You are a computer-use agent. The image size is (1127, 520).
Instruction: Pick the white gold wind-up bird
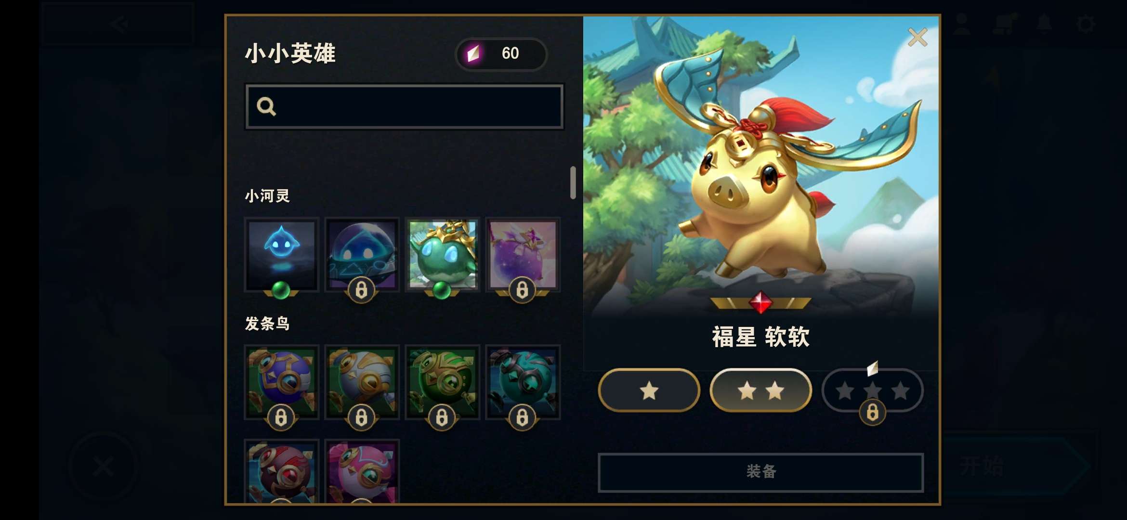point(362,382)
